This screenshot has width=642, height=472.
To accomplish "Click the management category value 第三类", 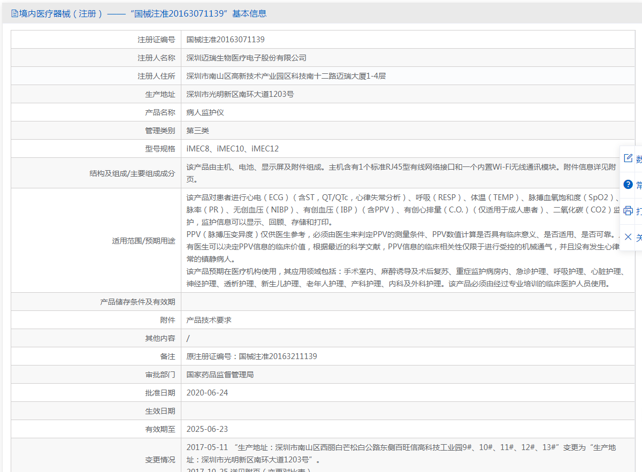I will (198, 131).
